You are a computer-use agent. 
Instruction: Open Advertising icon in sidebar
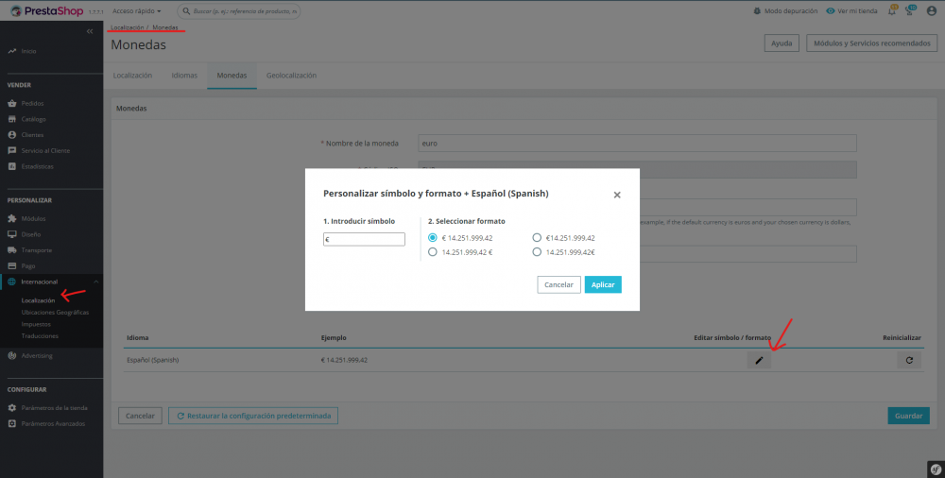(x=12, y=355)
